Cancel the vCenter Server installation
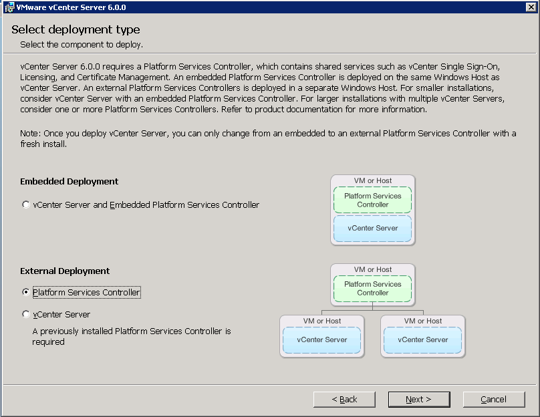 coord(493,399)
